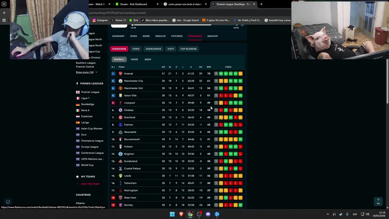389x219 pixels.
Task: Click the shield icon at page bottom-left
Action: pyautogui.click(x=8, y=202)
